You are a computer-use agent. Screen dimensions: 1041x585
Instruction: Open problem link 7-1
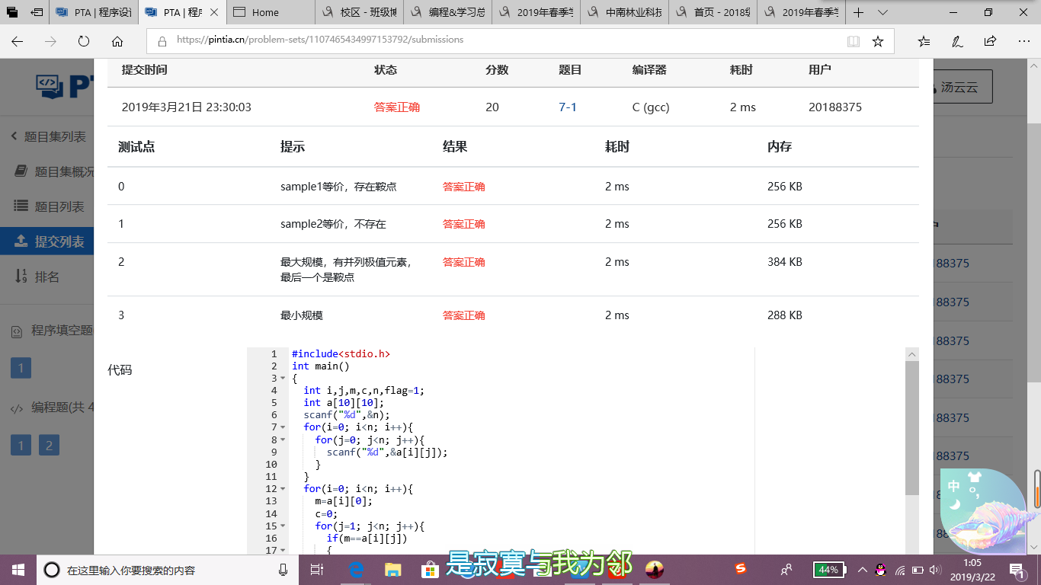[x=568, y=107]
